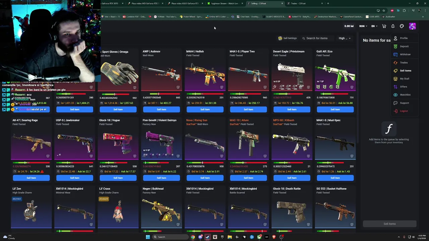Screen dimensions: 429x241
Task: Open the new tab plus button
Action: [x=328, y=3]
